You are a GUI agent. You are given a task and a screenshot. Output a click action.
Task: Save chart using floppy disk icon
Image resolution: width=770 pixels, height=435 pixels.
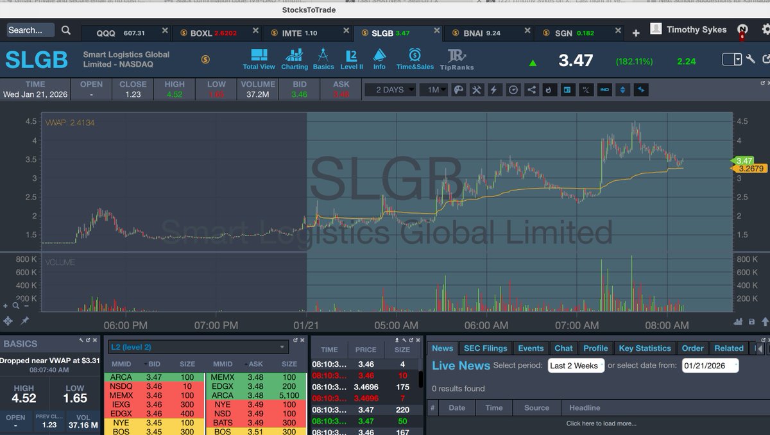coord(751,321)
